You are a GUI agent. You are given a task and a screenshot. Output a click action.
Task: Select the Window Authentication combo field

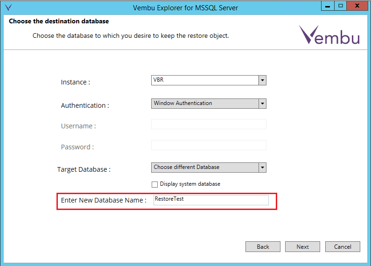tap(205, 104)
